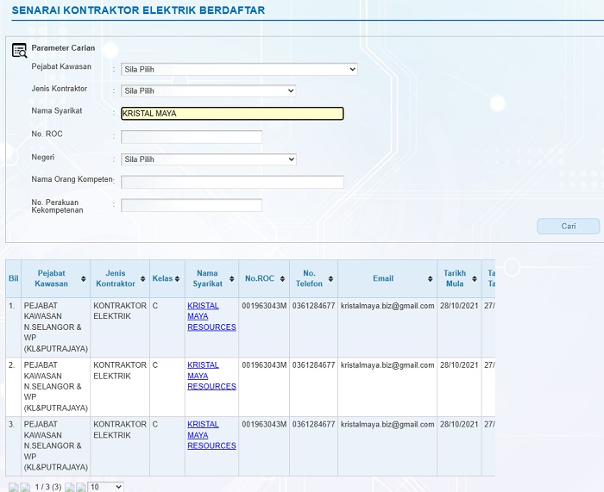Sort by Pejabat Kawasan column arrows
The image size is (604, 492).
pyautogui.click(x=83, y=278)
